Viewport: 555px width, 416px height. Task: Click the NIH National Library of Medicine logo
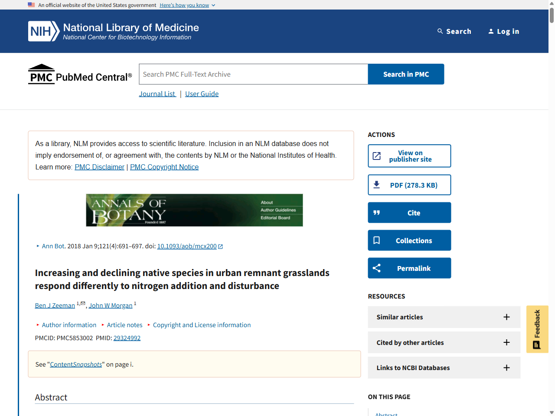point(113,31)
